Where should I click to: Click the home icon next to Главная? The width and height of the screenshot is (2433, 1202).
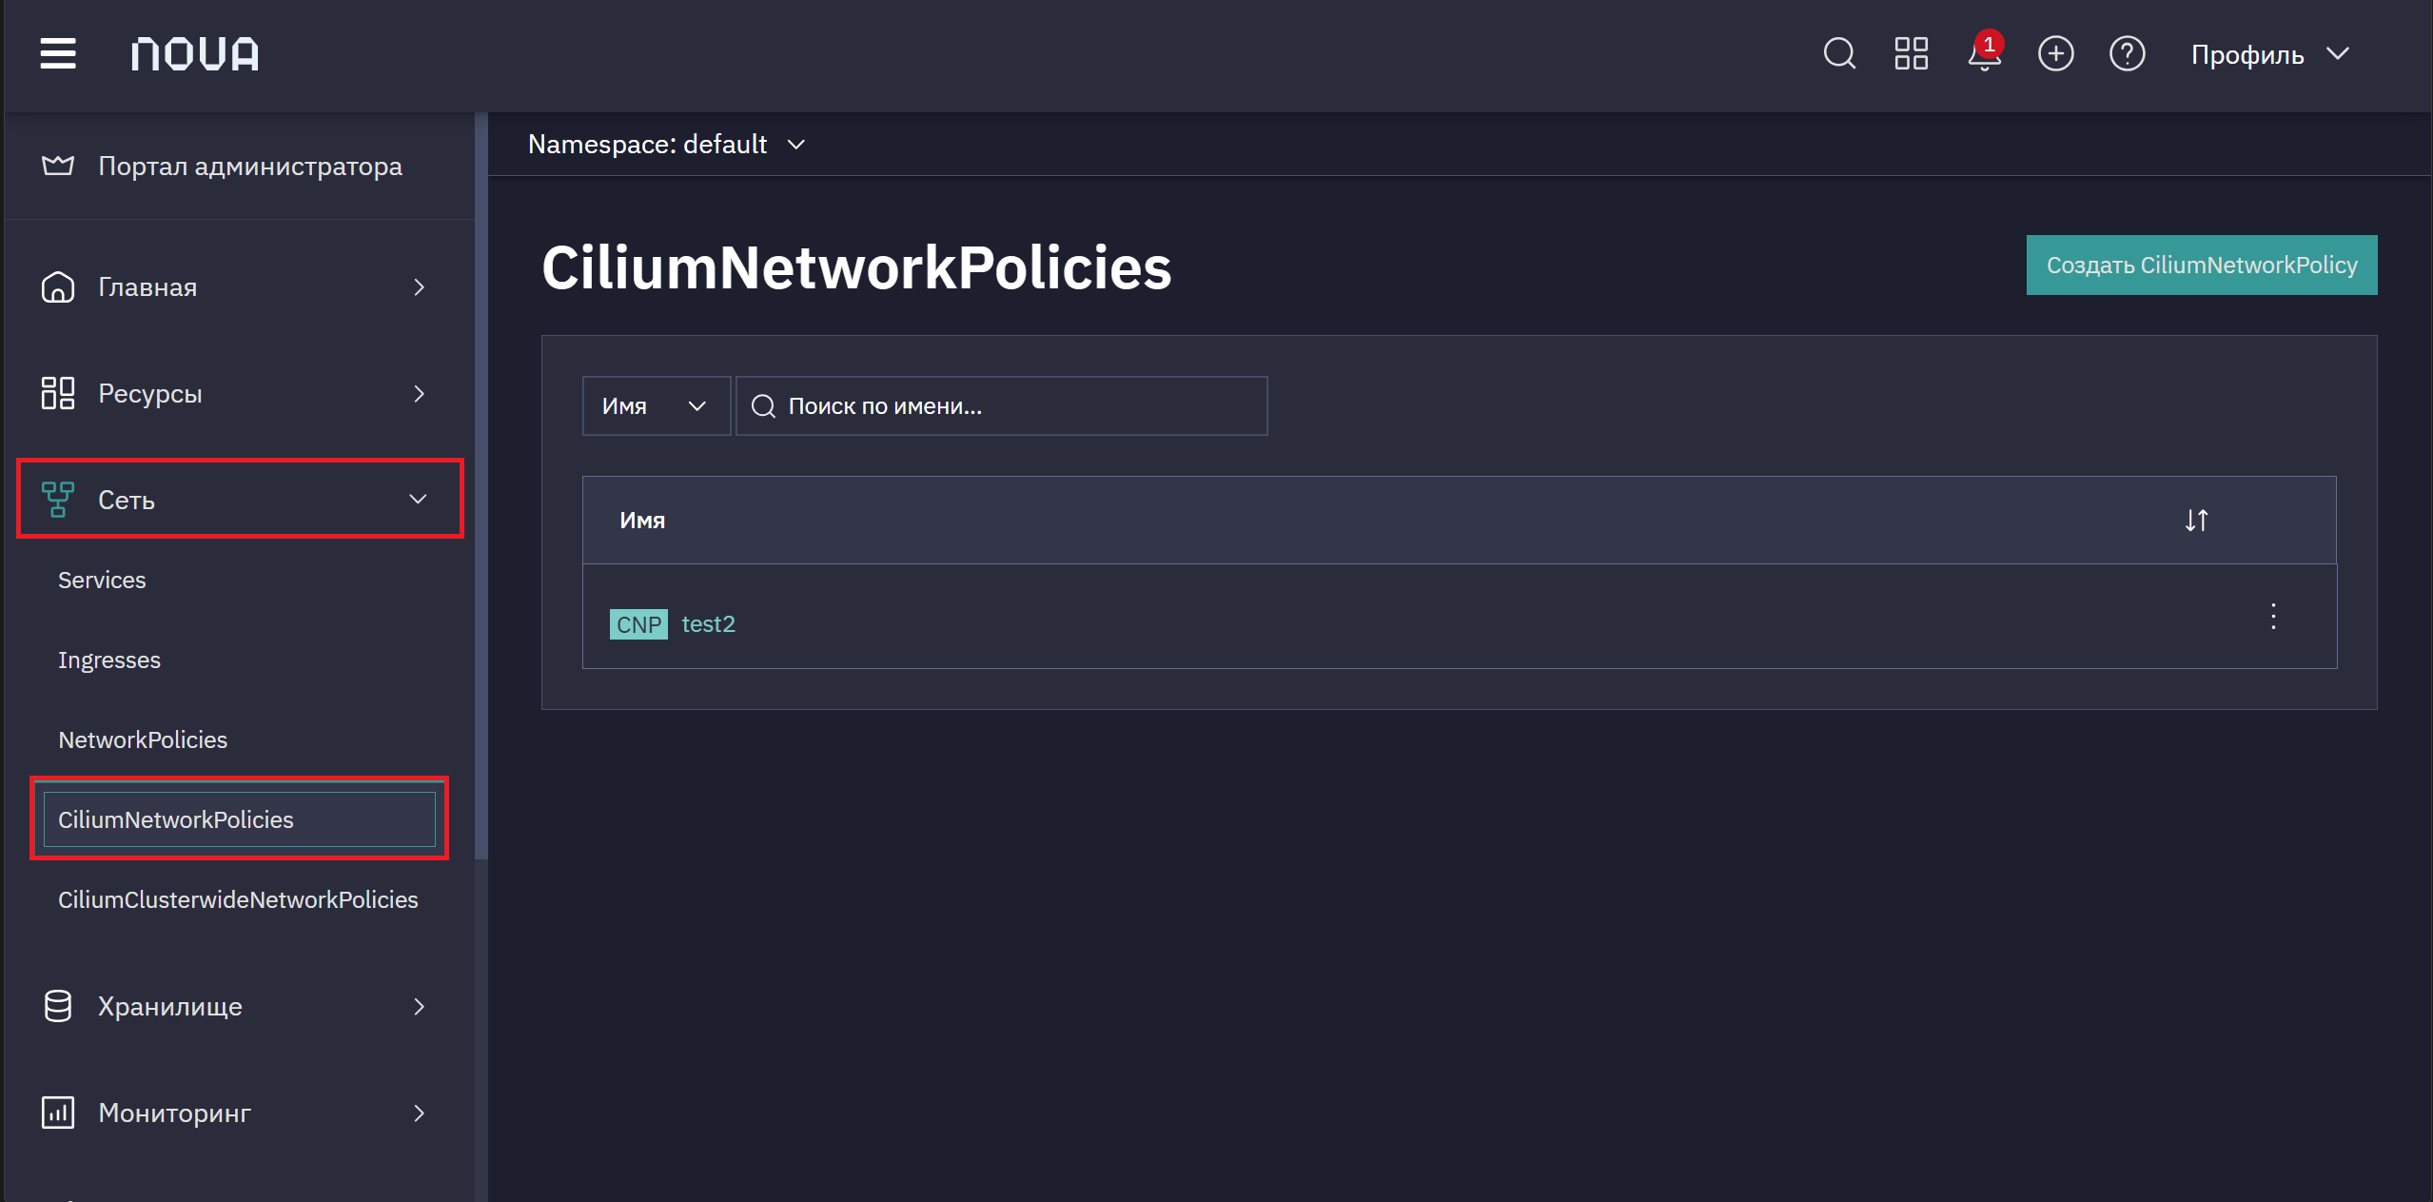point(58,286)
